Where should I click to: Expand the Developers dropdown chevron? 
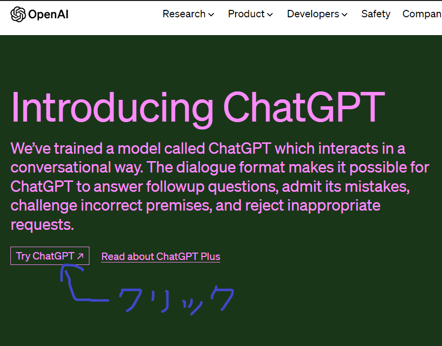click(x=345, y=15)
